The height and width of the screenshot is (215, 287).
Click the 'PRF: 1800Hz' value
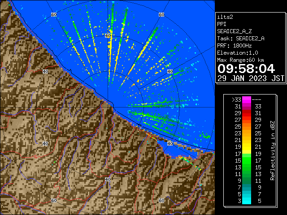tap(234, 46)
